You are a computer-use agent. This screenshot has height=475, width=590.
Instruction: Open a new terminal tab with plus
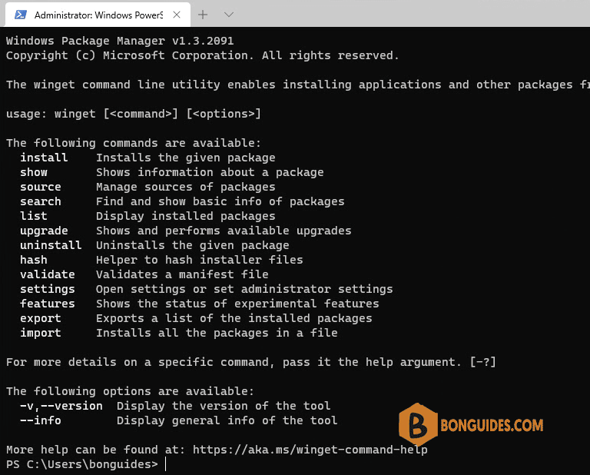pos(203,15)
